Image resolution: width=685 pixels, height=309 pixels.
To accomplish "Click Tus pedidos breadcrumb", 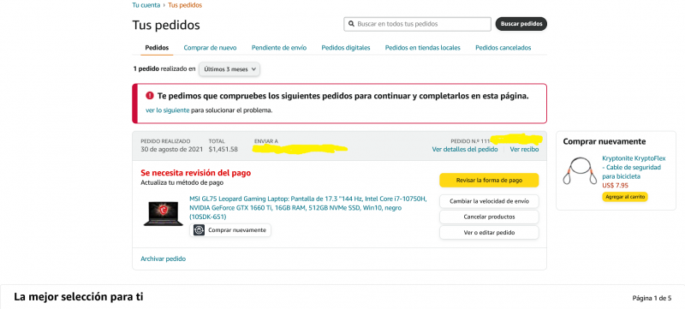I will pos(185,5).
